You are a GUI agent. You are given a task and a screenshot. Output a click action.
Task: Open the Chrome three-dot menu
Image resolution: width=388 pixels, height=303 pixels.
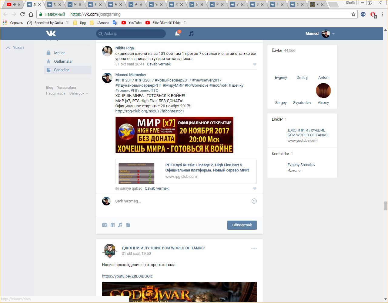click(383, 14)
